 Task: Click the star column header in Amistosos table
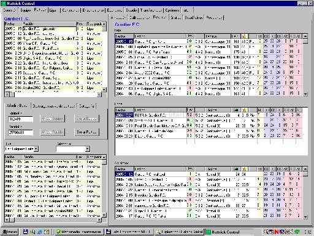click(244, 169)
